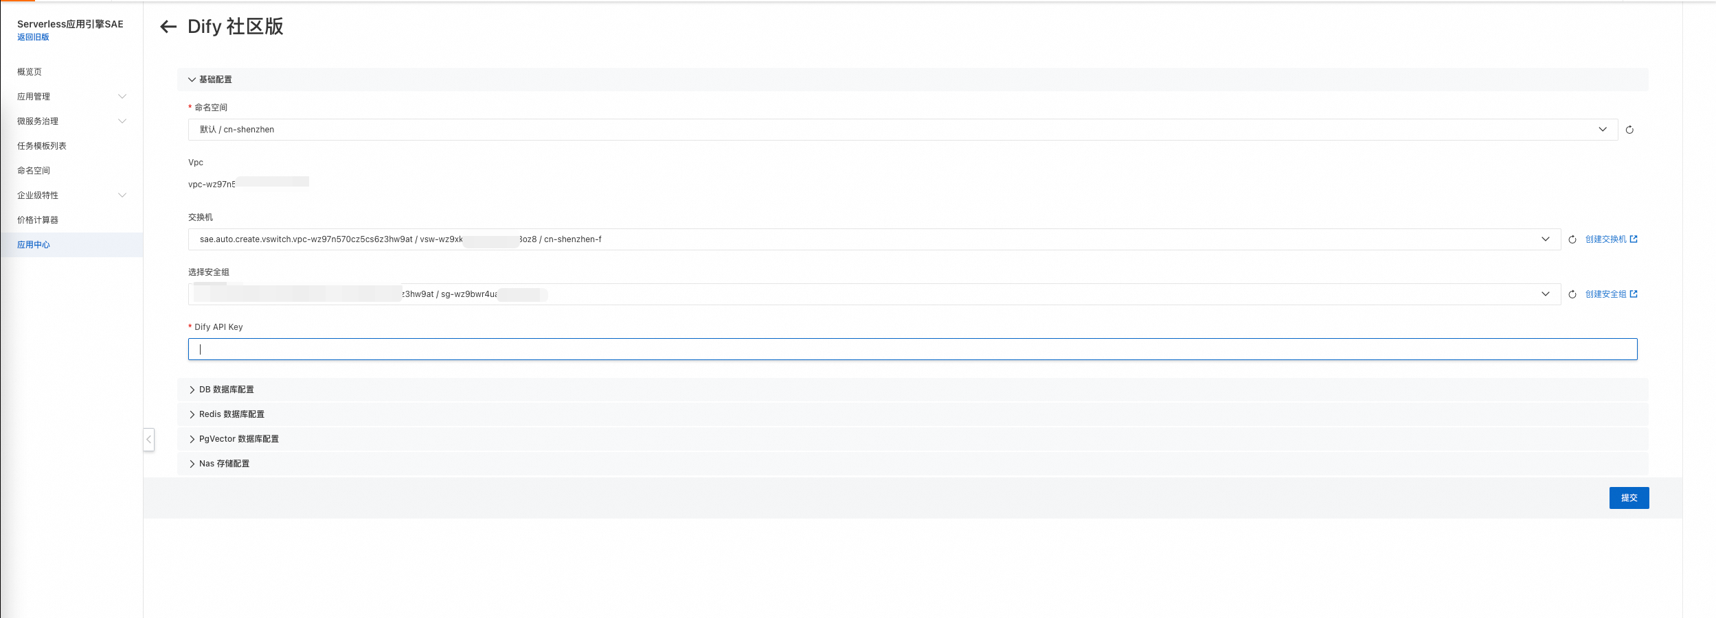Expand the Redis 数据库配置 section
Image resolution: width=1716 pixels, height=618 pixels.
pyautogui.click(x=912, y=414)
